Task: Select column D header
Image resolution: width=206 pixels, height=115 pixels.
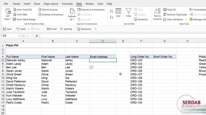Action: (x=103, y=41)
